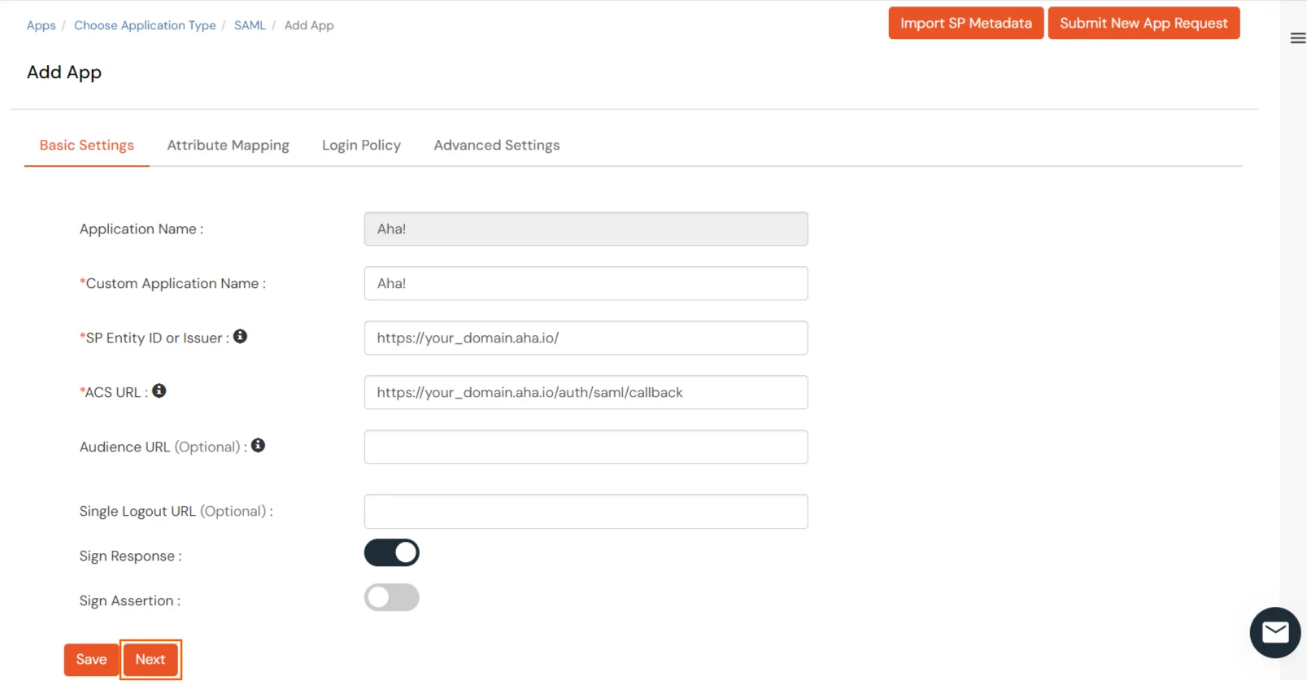Focus the Custom Application Name field

click(586, 283)
